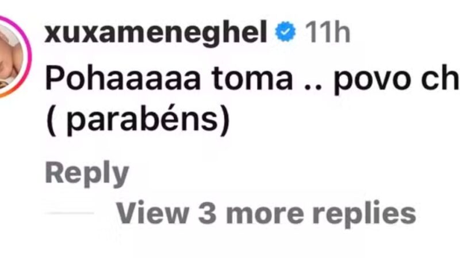
Task: Open xuxameneghel's profile picture
Action: [x=10, y=57]
